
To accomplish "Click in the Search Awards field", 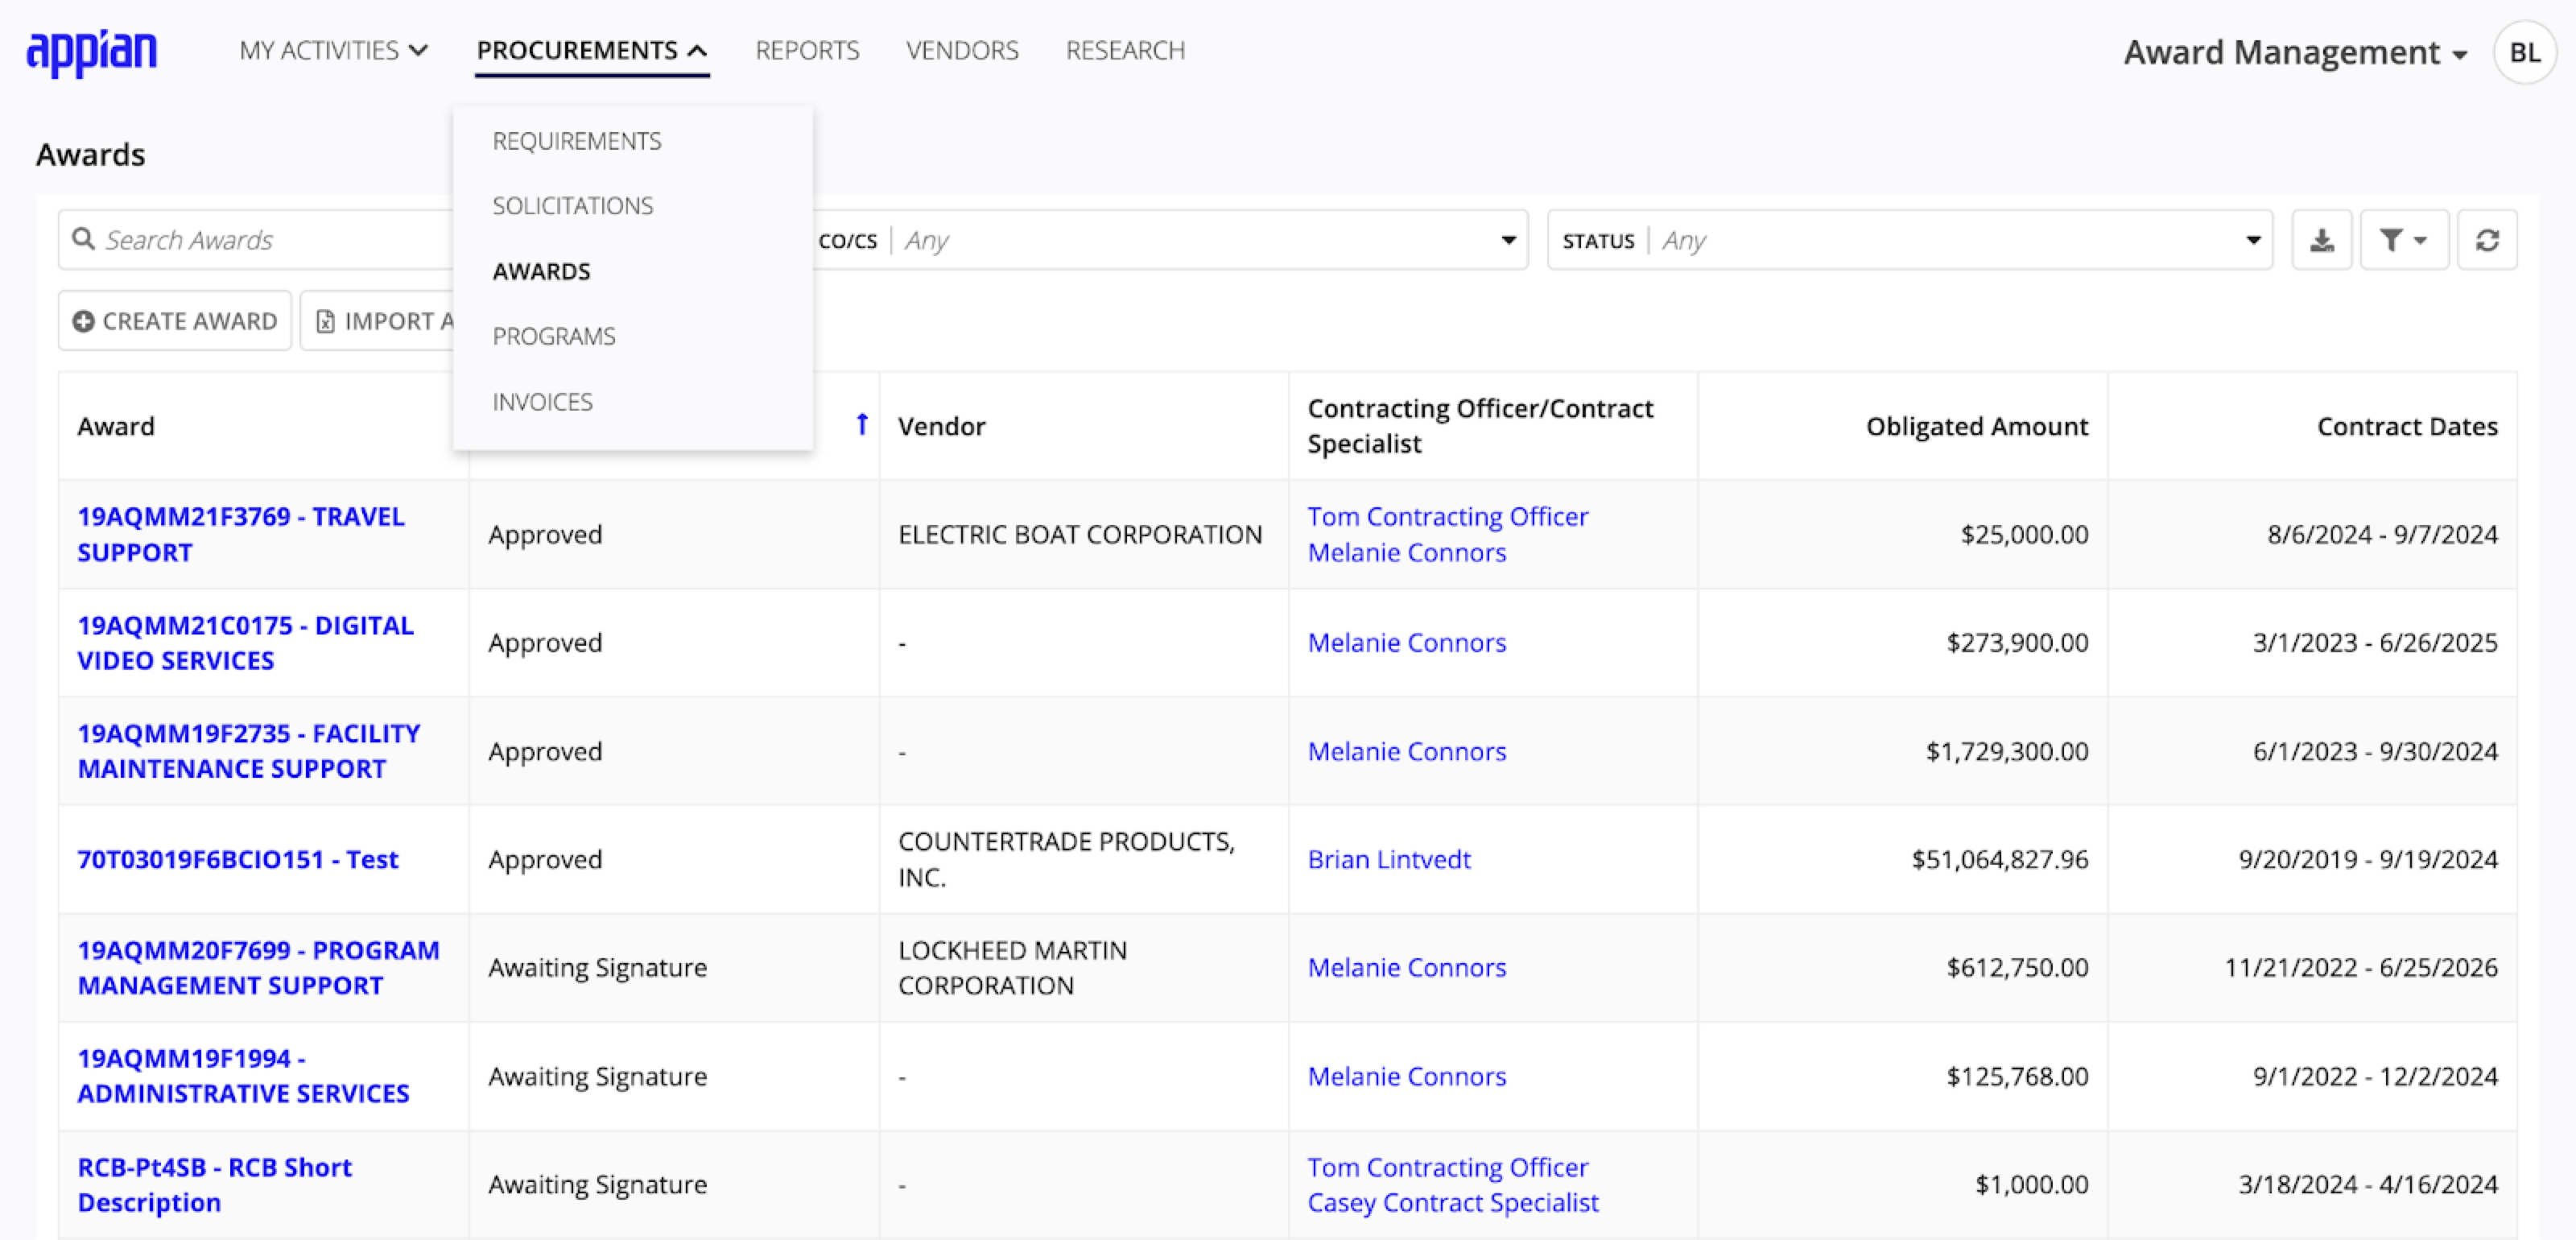I will [x=257, y=240].
